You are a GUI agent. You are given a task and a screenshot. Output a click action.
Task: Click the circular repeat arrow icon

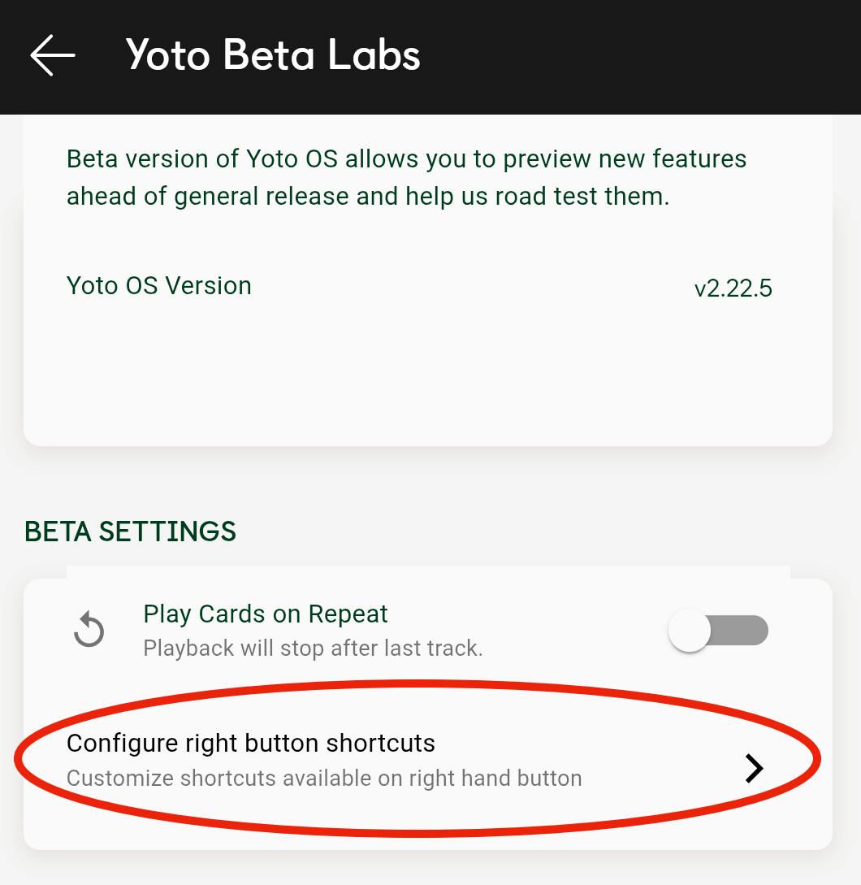(89, 629)
